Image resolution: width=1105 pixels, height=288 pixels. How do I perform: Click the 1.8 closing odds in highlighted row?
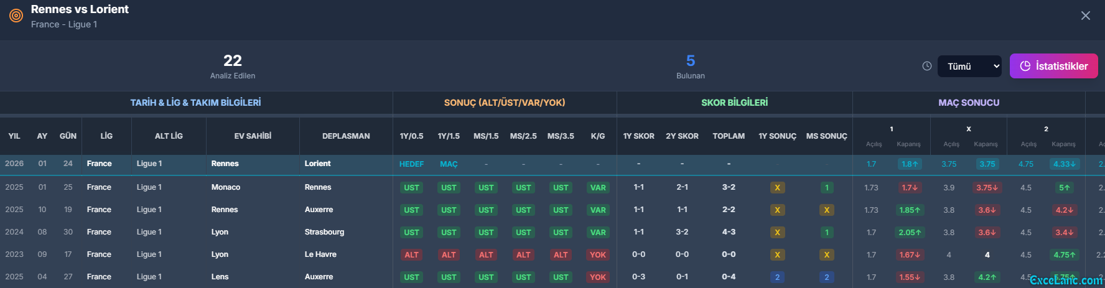coord(909,164)
